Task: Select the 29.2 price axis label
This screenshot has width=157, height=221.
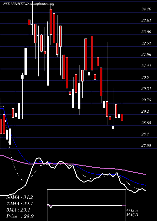Action: 145,111
